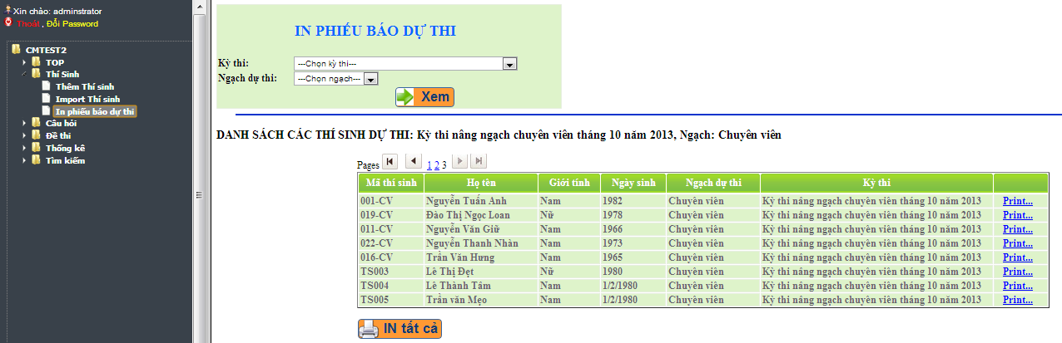The height and width of the screenshot is (343, 1062).
Task: Expand the Câu hỏi tree node
Action: tap(24, 123)
